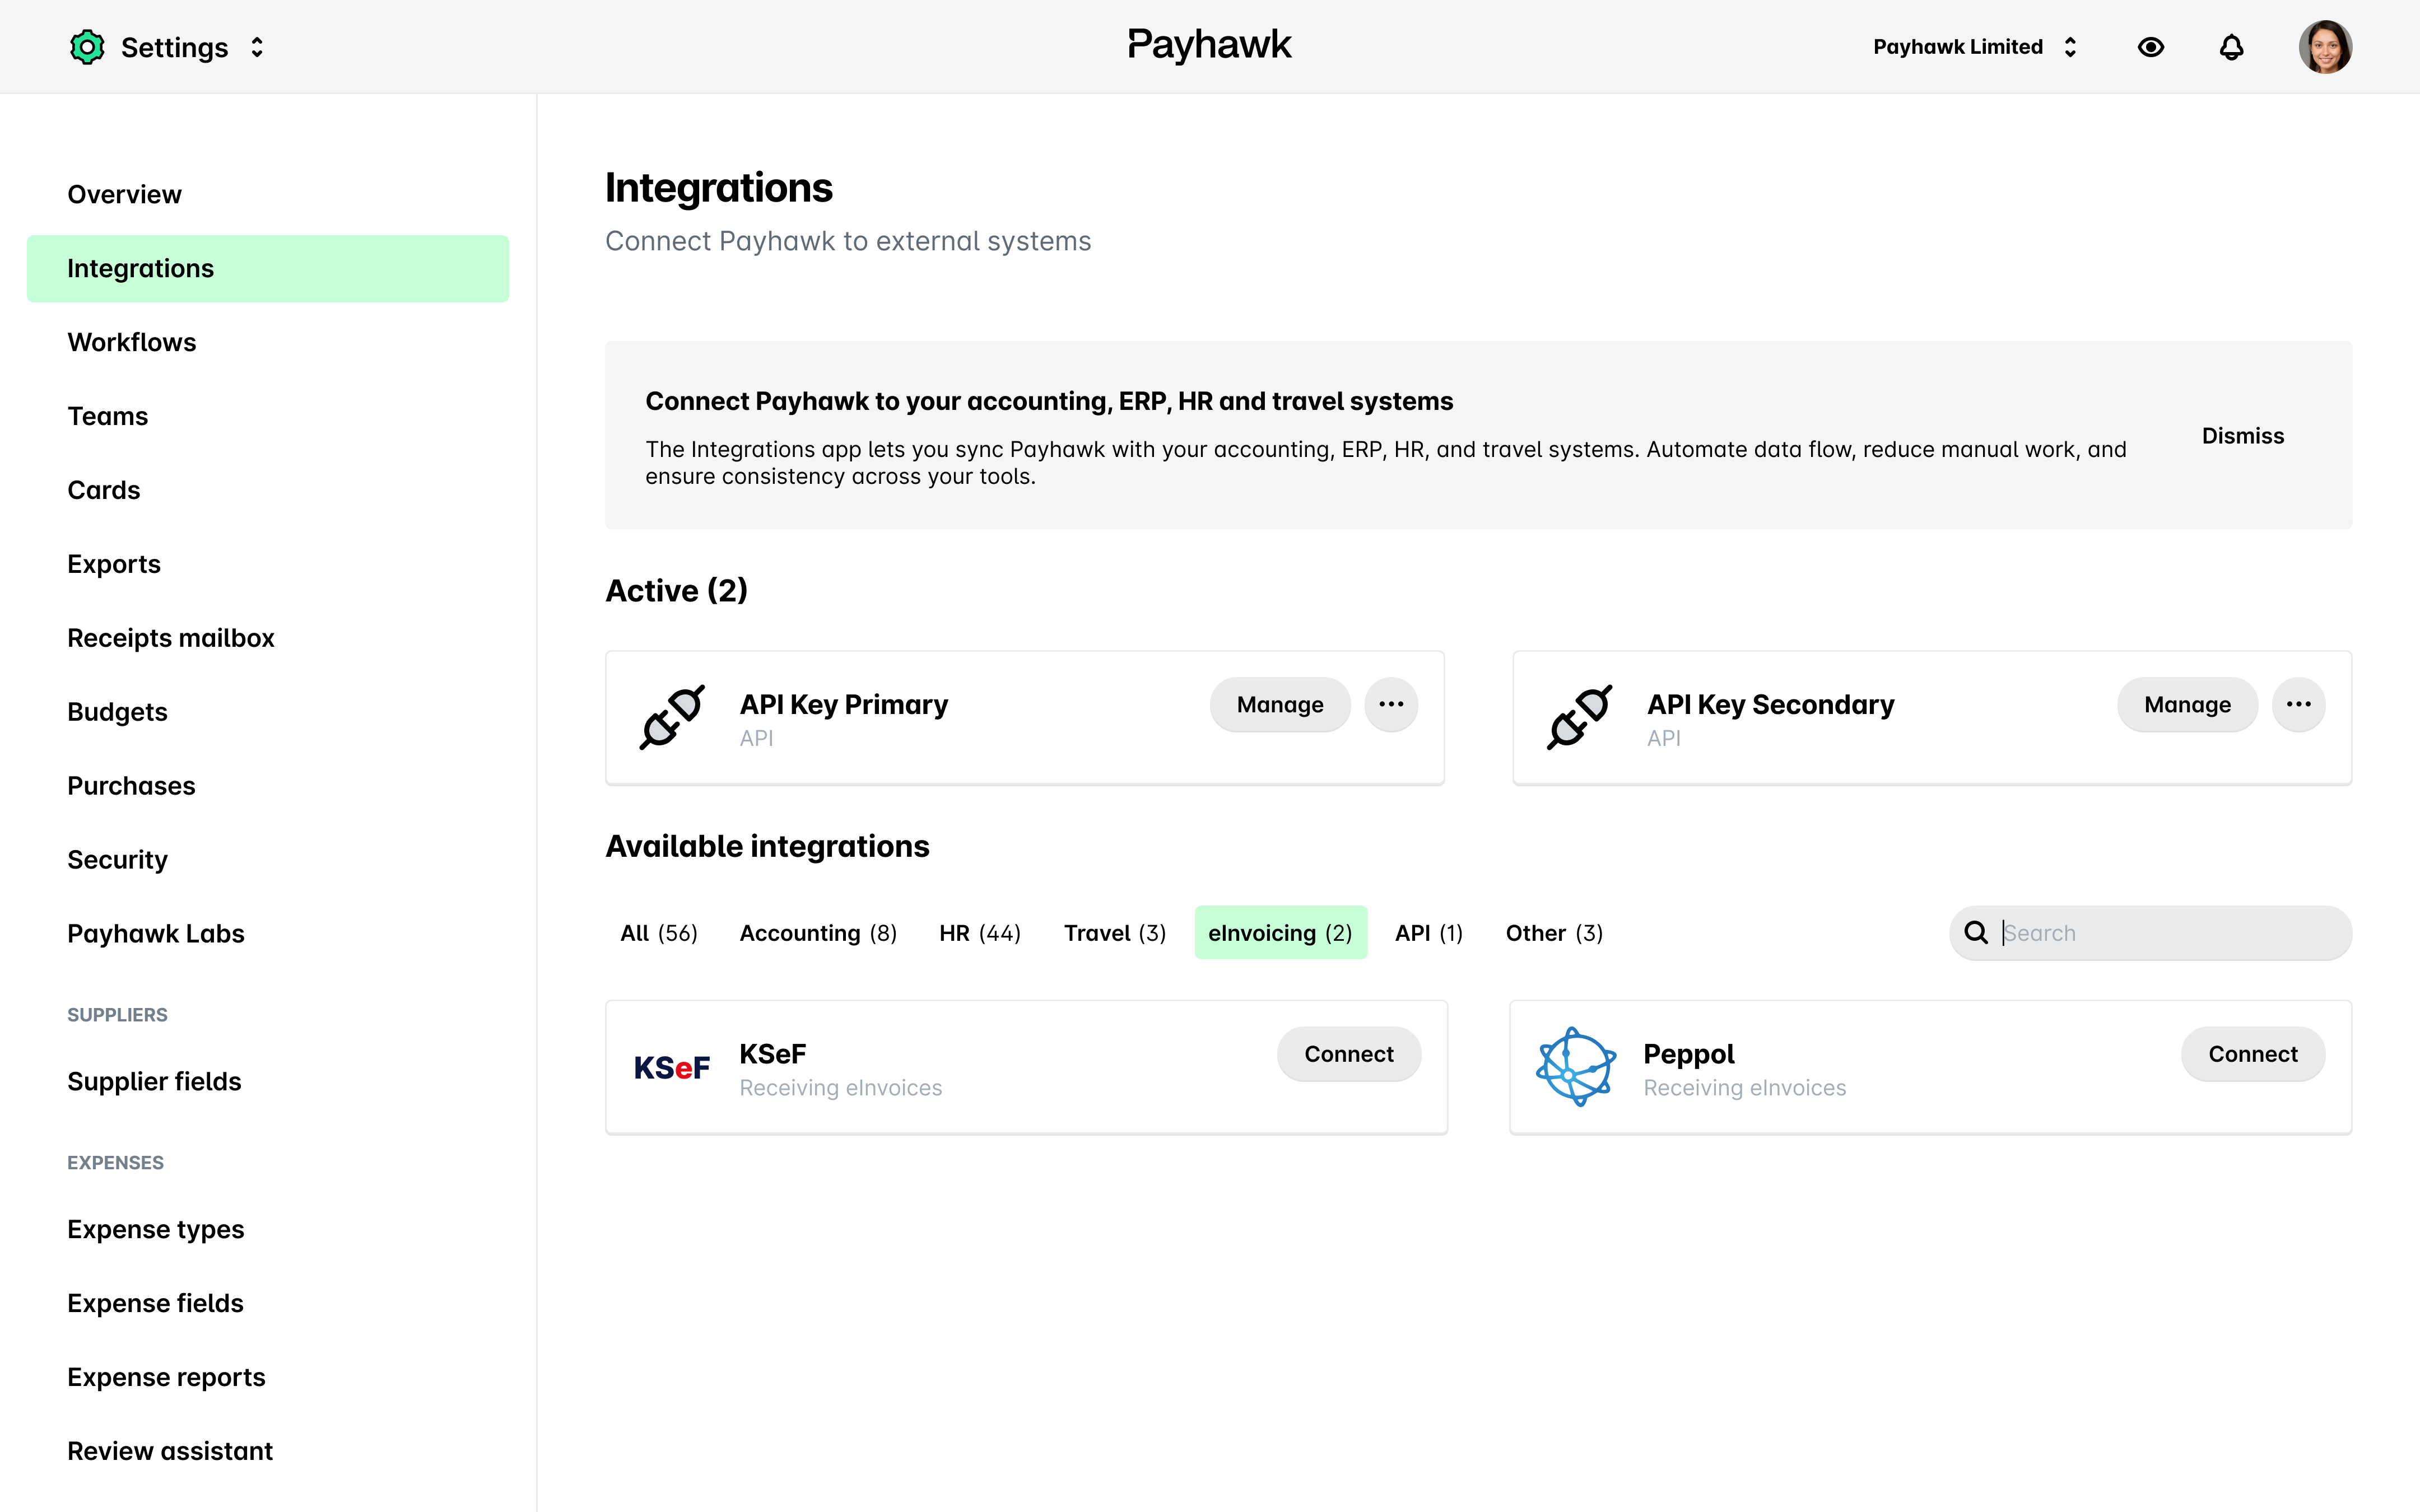Connect the KSeF integration
This screenshot has width=2420, height=1512.
point(1348,1053)
